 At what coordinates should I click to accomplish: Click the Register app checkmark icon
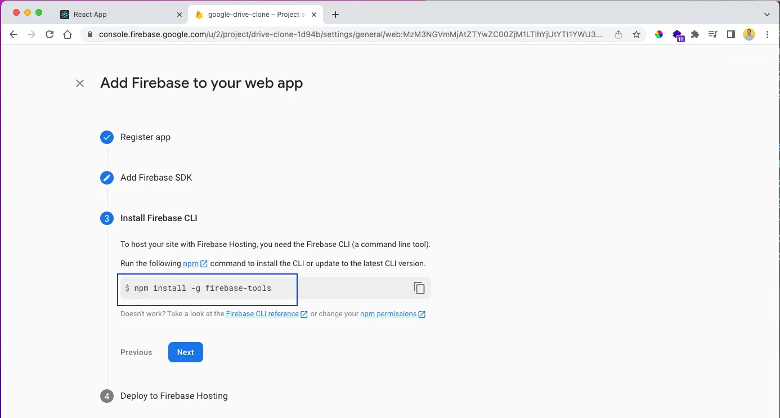pyautogui.click(x=107, y=137)
